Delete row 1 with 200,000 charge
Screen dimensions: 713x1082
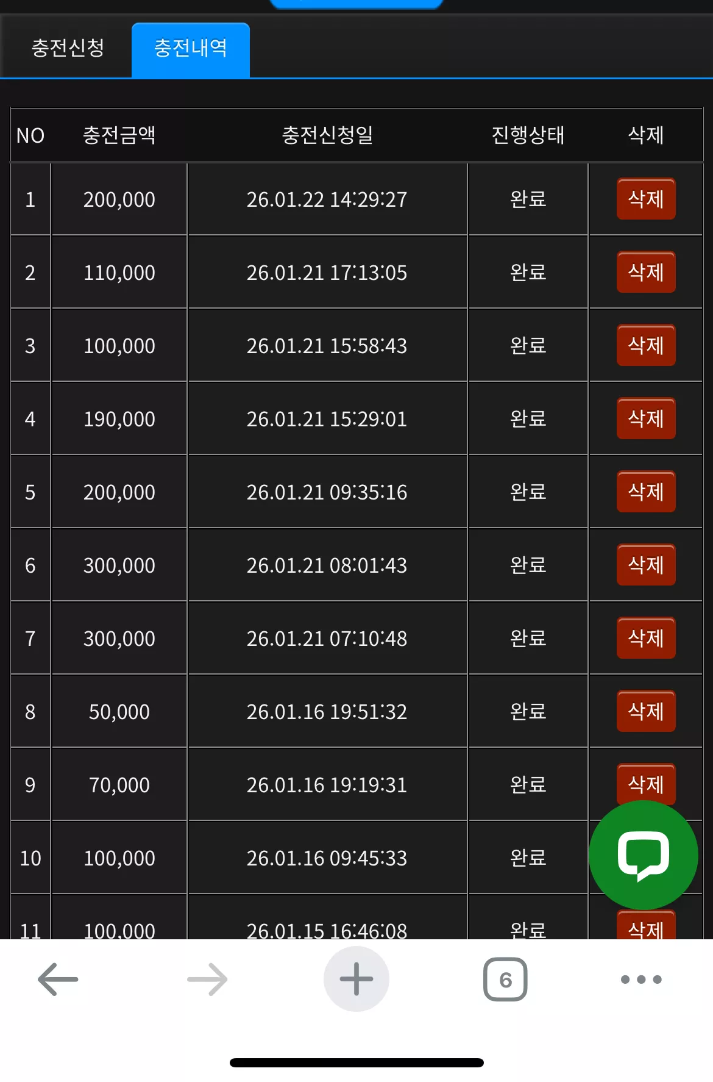pyautogui.click(x=646, y=199)
